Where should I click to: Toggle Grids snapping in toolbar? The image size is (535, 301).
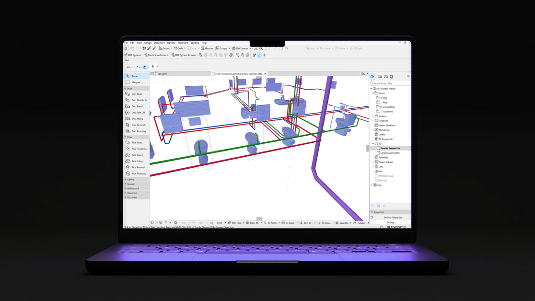tap(178, 48)
